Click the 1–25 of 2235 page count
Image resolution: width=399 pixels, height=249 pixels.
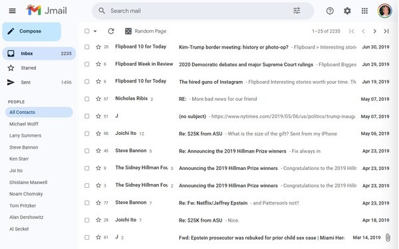[326, 31]
